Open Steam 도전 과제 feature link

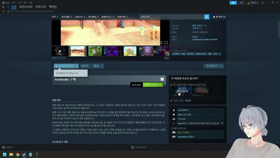[x=184, y=115]
